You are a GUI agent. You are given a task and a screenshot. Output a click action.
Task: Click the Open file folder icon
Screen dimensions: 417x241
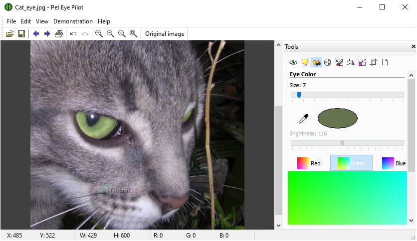(x=9, y=34)
